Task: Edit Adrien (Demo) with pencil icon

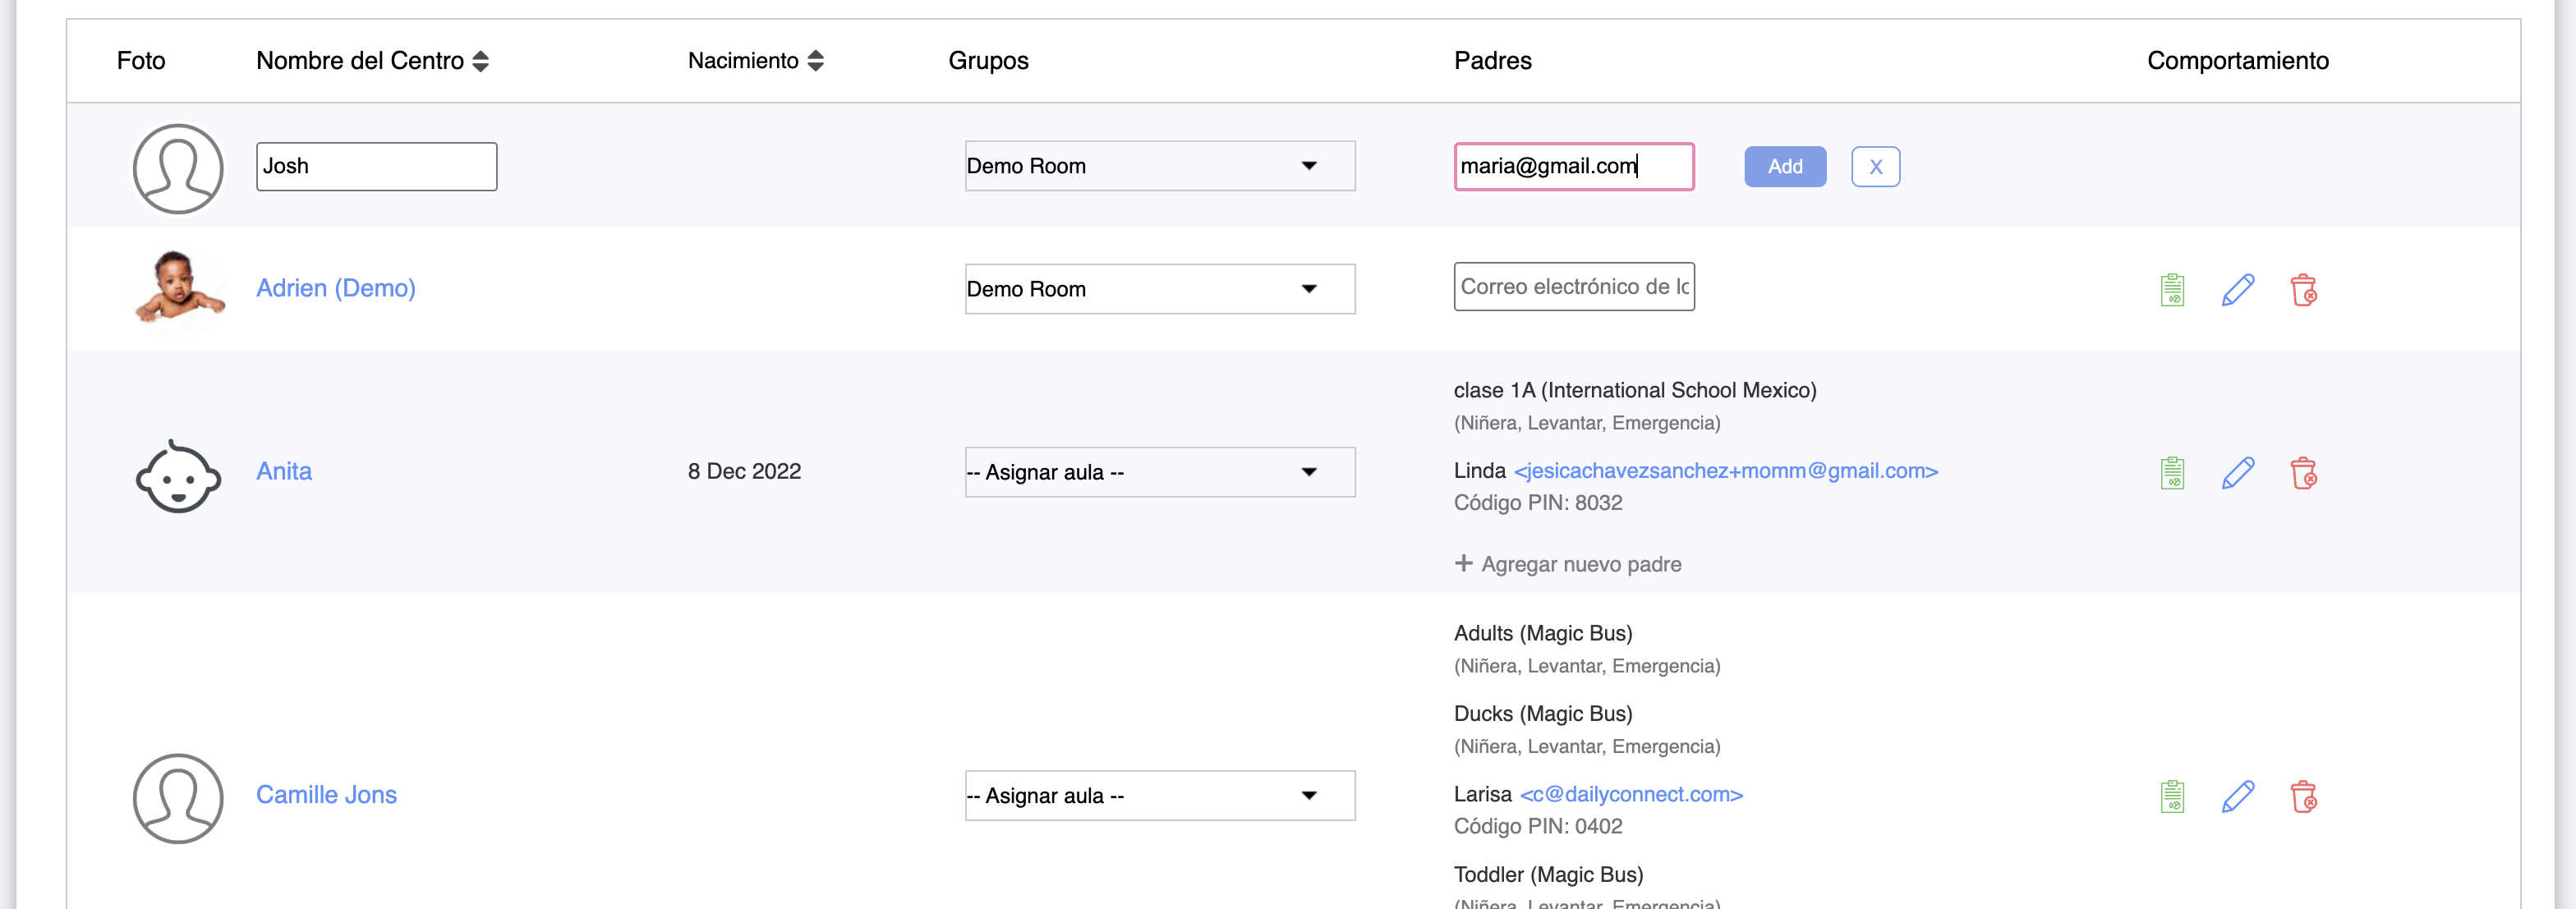Action: [2237, 290]
